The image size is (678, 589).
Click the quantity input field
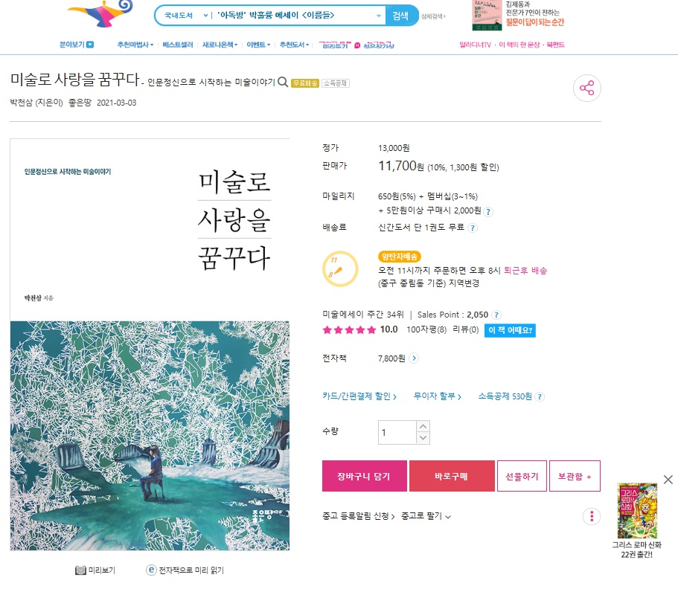coord(397,432)
